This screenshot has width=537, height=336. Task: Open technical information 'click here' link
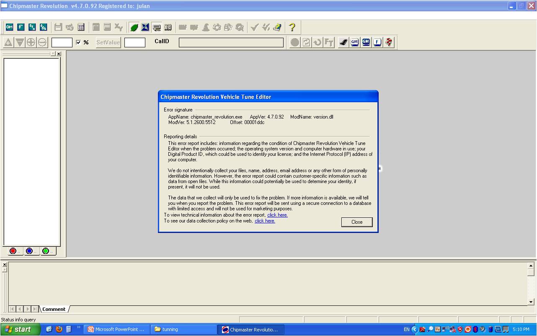pyautogui.click(x=277, y=215)
